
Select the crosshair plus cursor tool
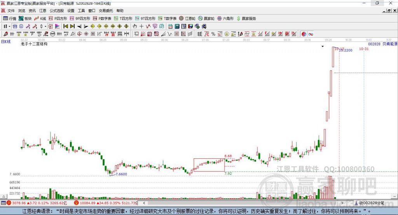pyautogui.click(x=141, y=26)
